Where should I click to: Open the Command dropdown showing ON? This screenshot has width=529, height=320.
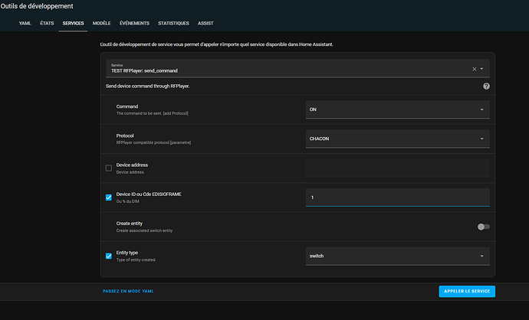pyautogui.click(x=397, y=109)
